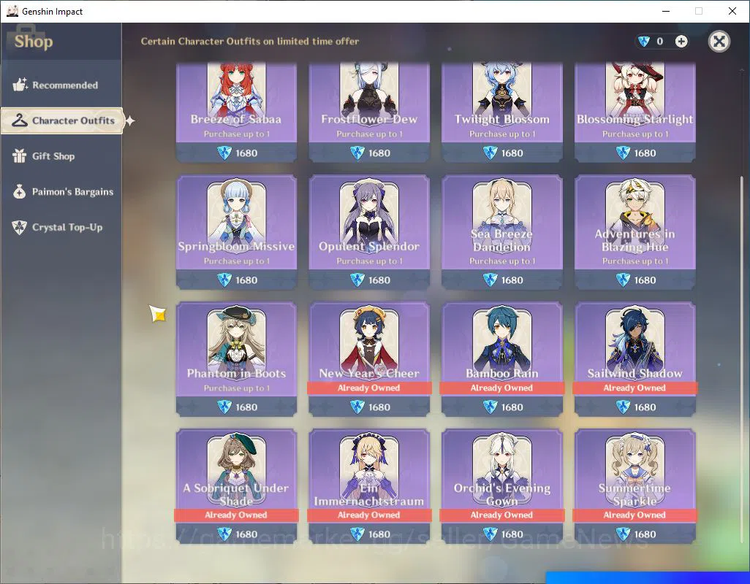Click 'Purchase up to 1' under Phantom in Boots

tap(236, 388)
